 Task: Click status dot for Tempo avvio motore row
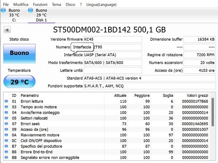pyautogui.click(x=6, y=107)
